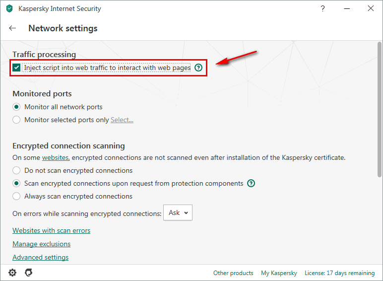Open the title bar help question mark
Viewport: 383px width, 281px height.
[x=323, y=8]
